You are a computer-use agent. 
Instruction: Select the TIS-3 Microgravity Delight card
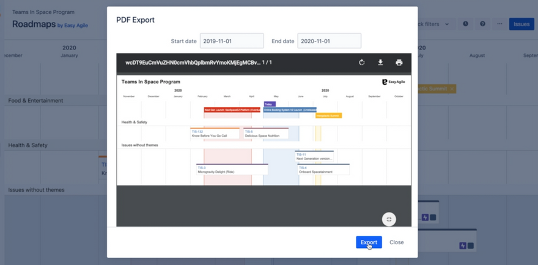coord(232,169)
